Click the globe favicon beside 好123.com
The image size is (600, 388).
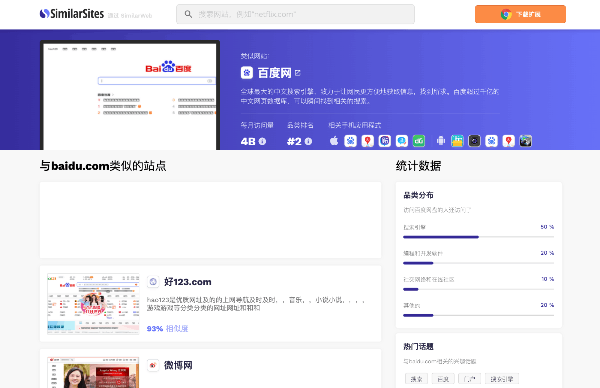click(153, 282)
